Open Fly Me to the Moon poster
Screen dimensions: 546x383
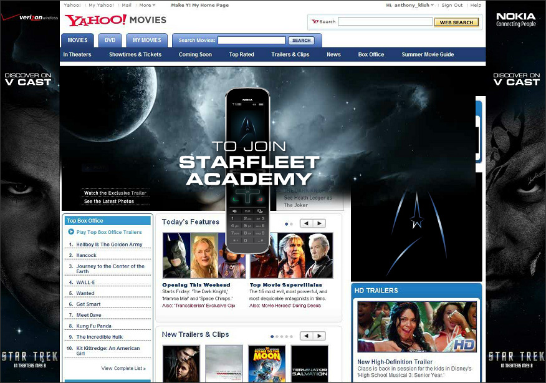267,364
